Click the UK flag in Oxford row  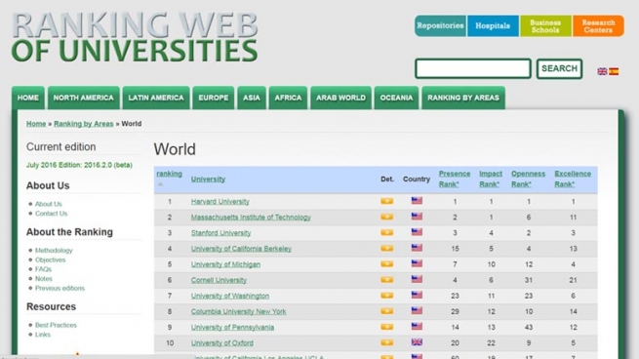[417, 342]
